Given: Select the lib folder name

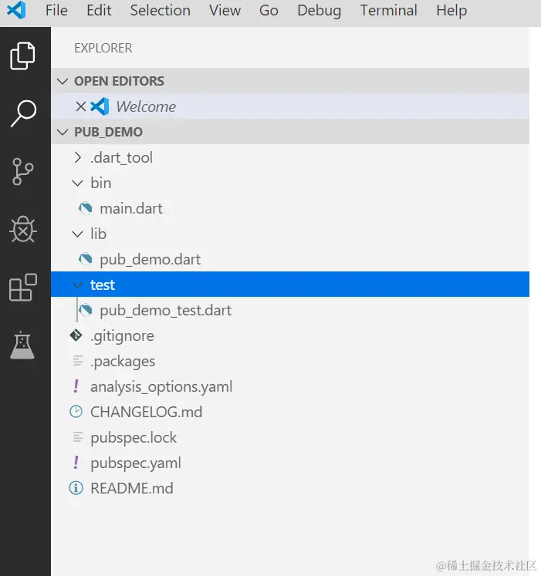Looking at the screenshot, I should 98,234.
